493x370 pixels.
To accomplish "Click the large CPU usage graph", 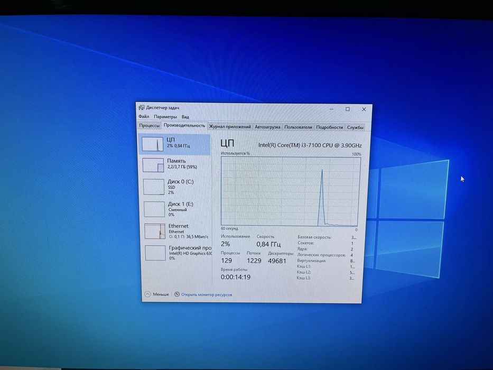I will tap(291, 191).
